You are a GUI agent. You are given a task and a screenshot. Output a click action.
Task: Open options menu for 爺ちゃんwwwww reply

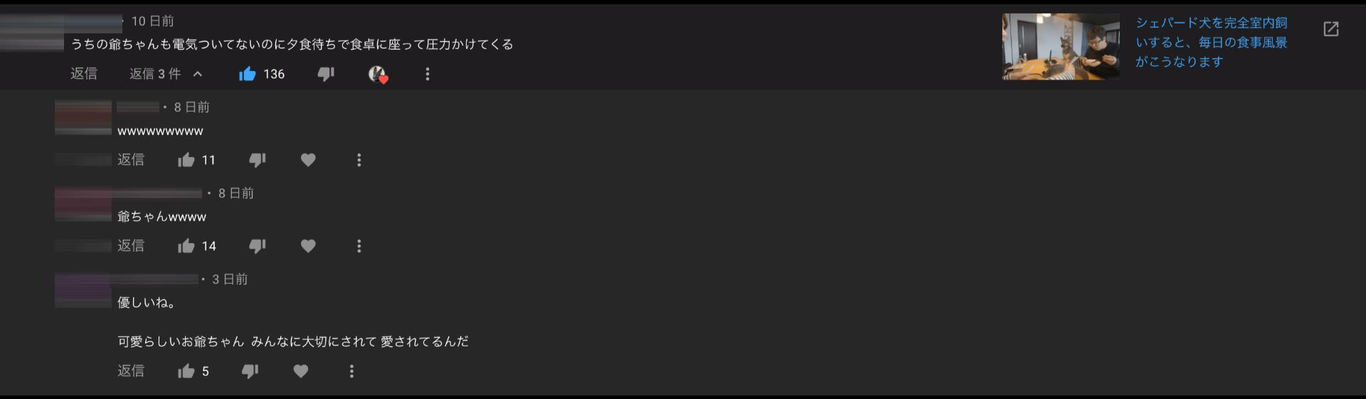359,246
